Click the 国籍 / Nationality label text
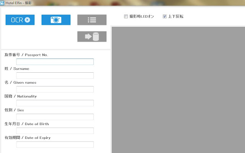Viewport: 245px width, 153px height. pyautogui.click(x=20, y=96)
